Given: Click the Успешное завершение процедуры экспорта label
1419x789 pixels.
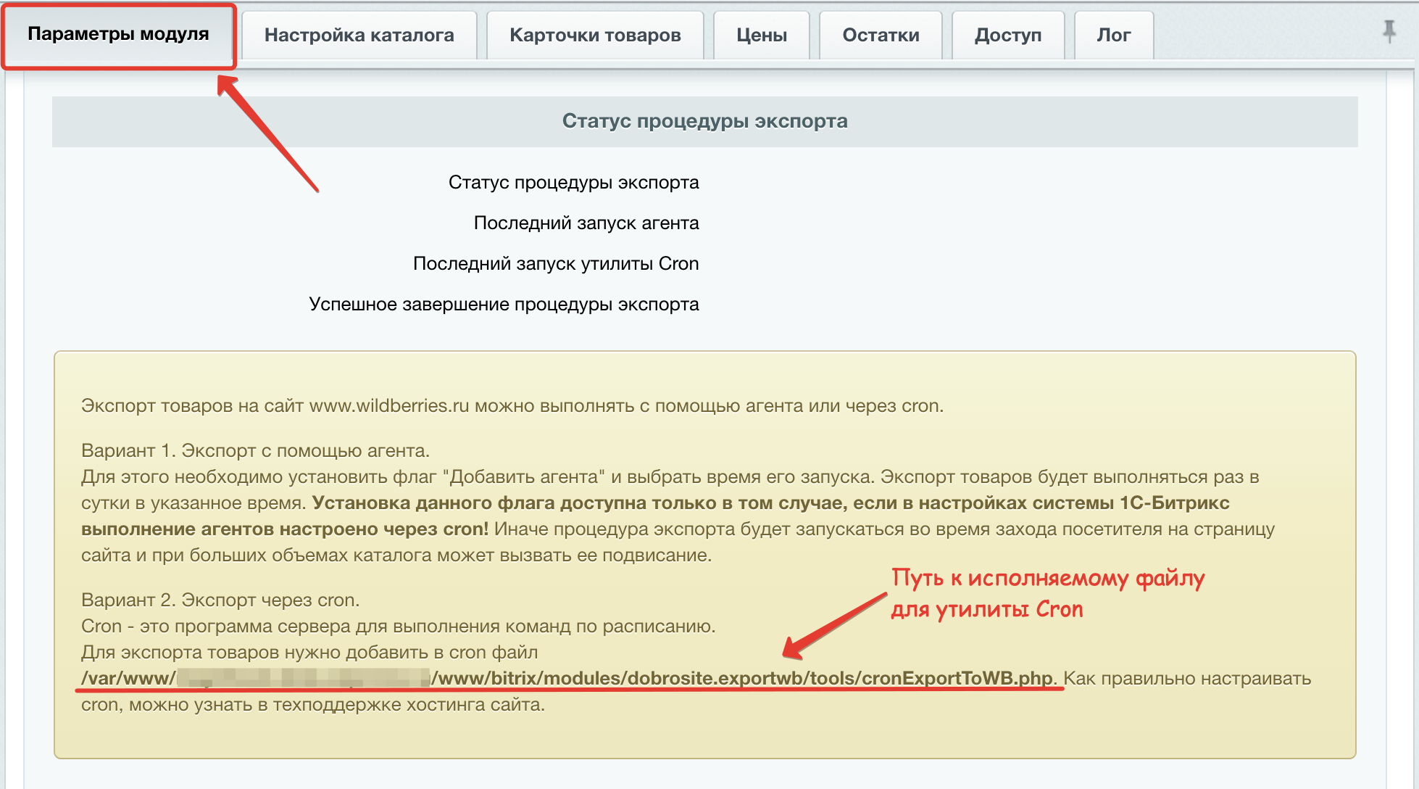Looking at the screenshot, I should coord(504,304).
